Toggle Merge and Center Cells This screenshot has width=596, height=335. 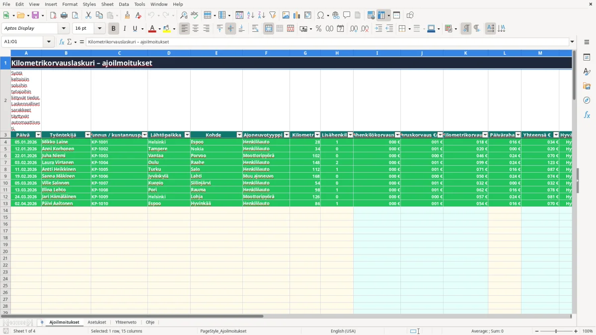pos(269,29)
